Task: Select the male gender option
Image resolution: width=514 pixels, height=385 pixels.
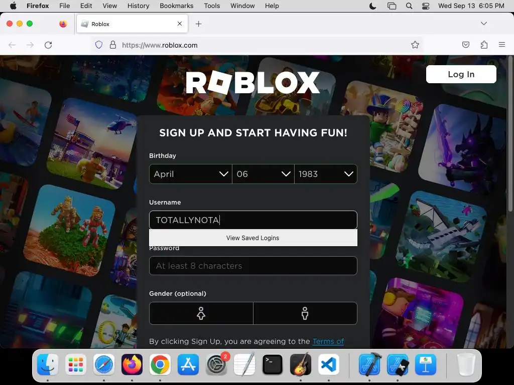Action: coord(305,313)
